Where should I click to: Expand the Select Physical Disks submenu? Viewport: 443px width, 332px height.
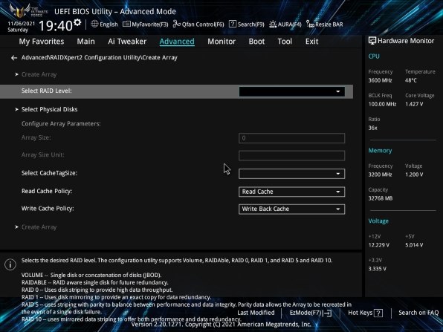[x=49, y=109]
